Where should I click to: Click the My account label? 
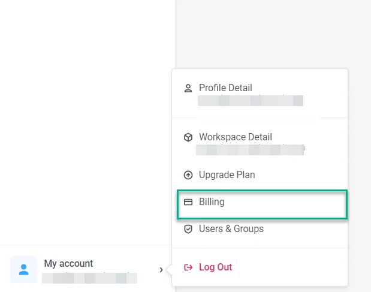[x=68, y=263]
